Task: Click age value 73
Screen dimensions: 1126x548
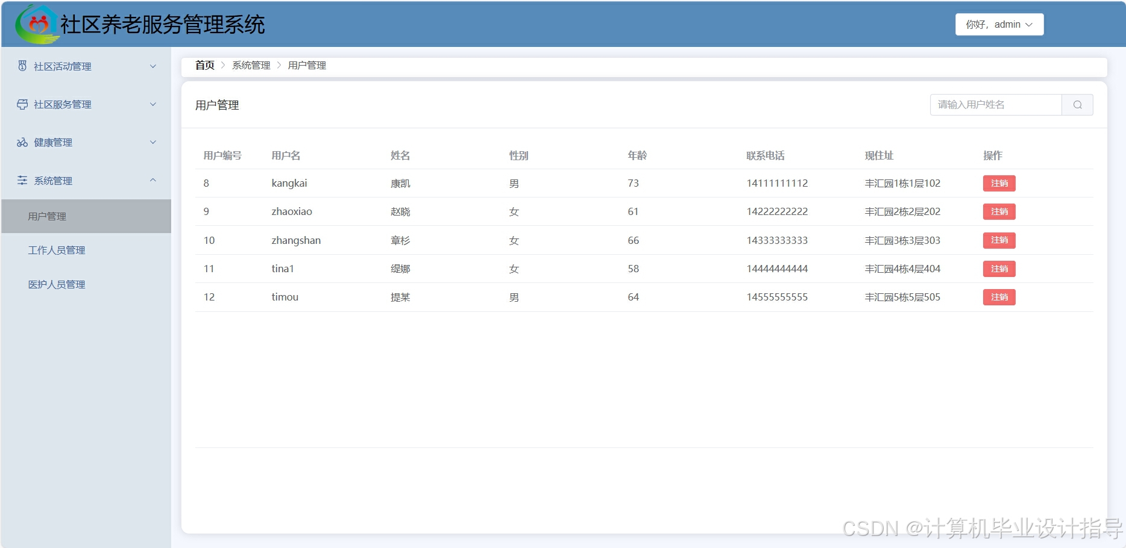Action: tap(633, 183)
